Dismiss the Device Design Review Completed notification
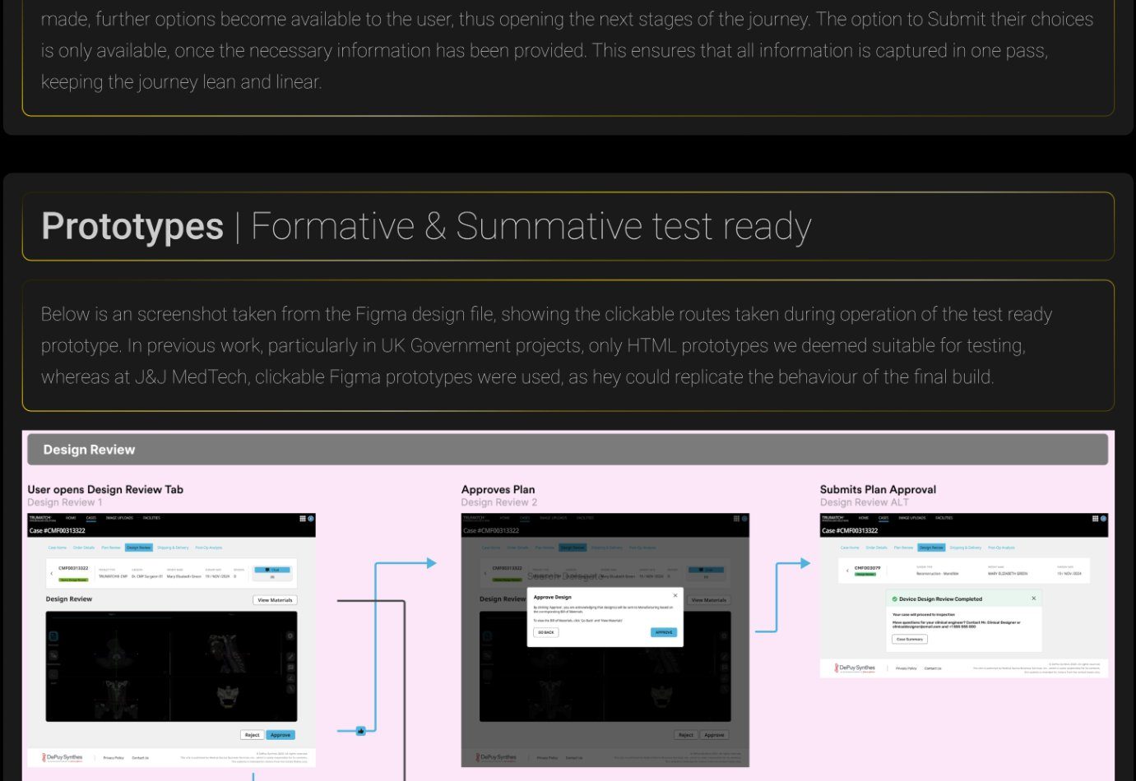Screen dimensions: 1136x781 point(1033,598)
